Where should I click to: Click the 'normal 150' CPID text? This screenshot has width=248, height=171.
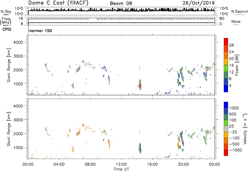(x=41, y=31)
